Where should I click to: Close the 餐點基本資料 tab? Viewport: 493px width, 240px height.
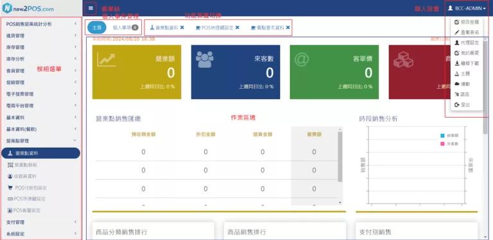pos(288,28)
